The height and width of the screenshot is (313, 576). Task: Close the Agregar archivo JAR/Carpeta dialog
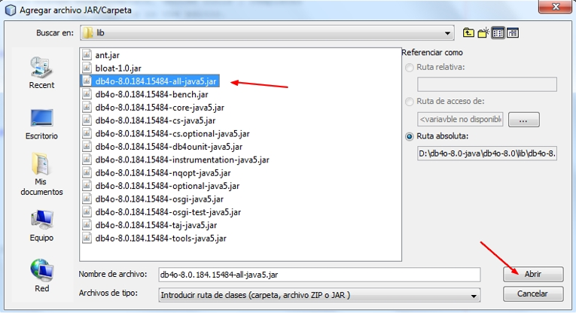pyautogui.click(x=555, y=7)
